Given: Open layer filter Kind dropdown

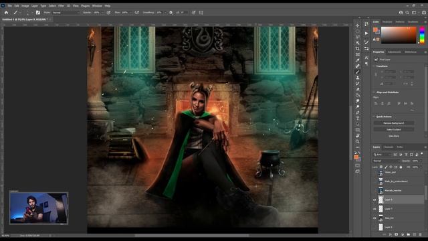Looking at the screenshot, I should pos(382,155).
